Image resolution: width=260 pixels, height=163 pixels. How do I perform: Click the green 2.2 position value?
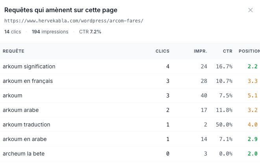(253, 66)
